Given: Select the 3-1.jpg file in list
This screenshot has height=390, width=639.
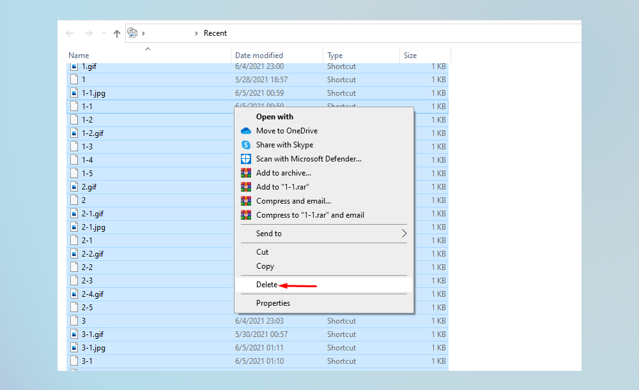Looking at the screenshot, I should click(x=93, y=348).
